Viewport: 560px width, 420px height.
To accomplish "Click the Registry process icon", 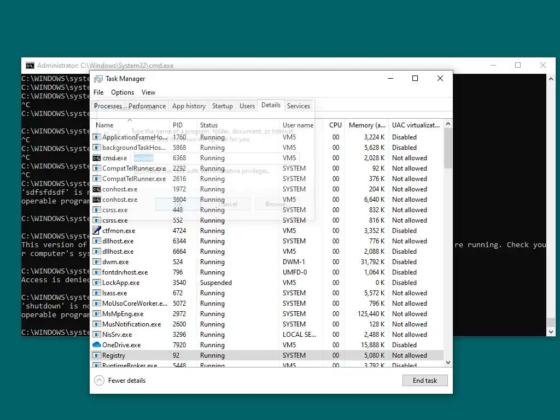I will (x=96, y=355).
